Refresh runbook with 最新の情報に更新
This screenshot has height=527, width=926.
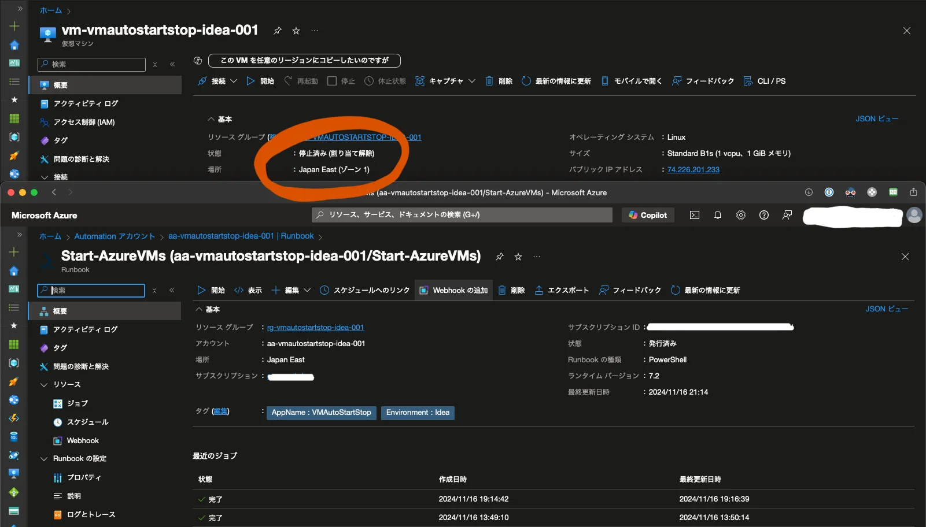point(706,290)
